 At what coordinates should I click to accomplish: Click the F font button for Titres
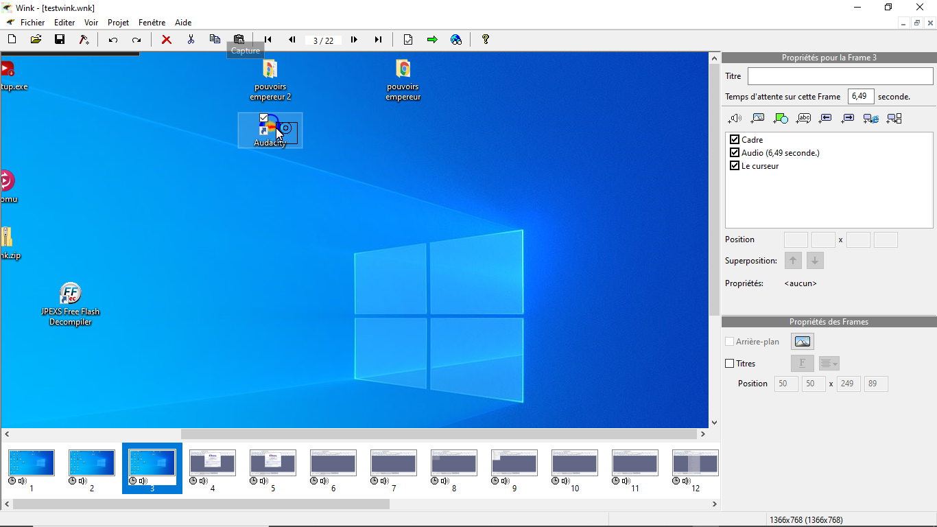coord(803,364)
